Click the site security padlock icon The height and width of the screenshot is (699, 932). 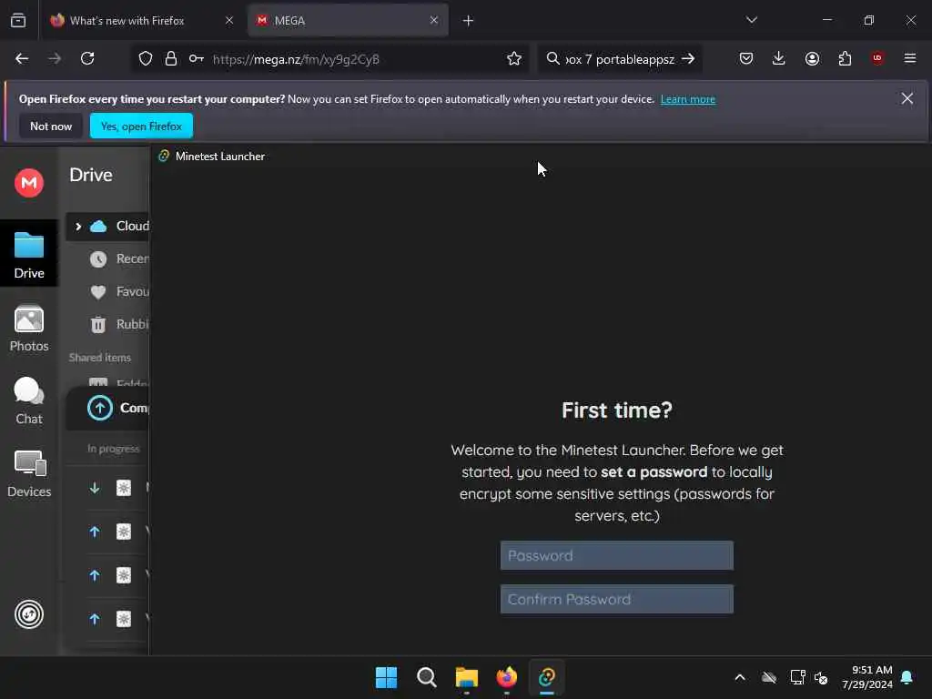[170, 59]
